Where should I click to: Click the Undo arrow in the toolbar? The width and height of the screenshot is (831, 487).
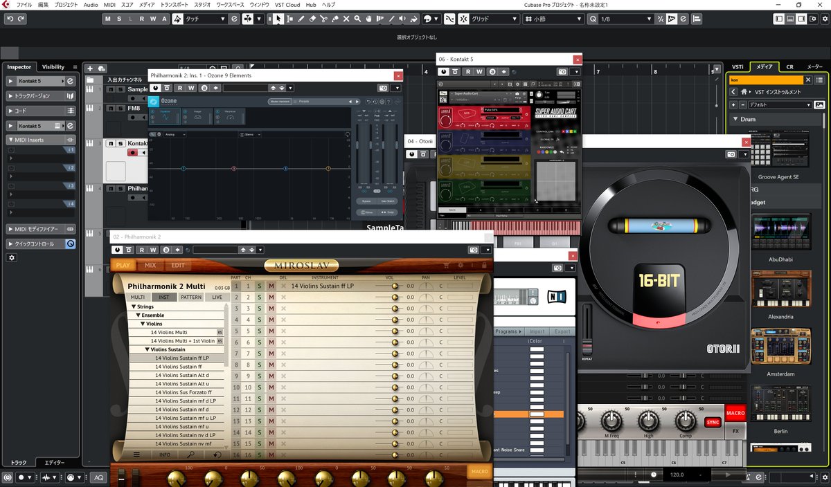tap(10, 19)
